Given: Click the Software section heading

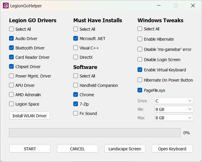Looking at the screenshot, I should point(85,67).
